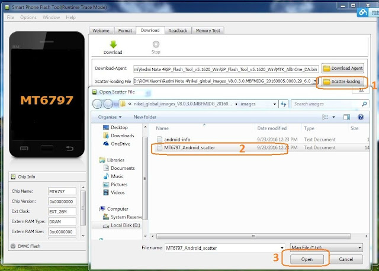Click the search magnifier icon
379x271 pixels.
coord(364,104)
